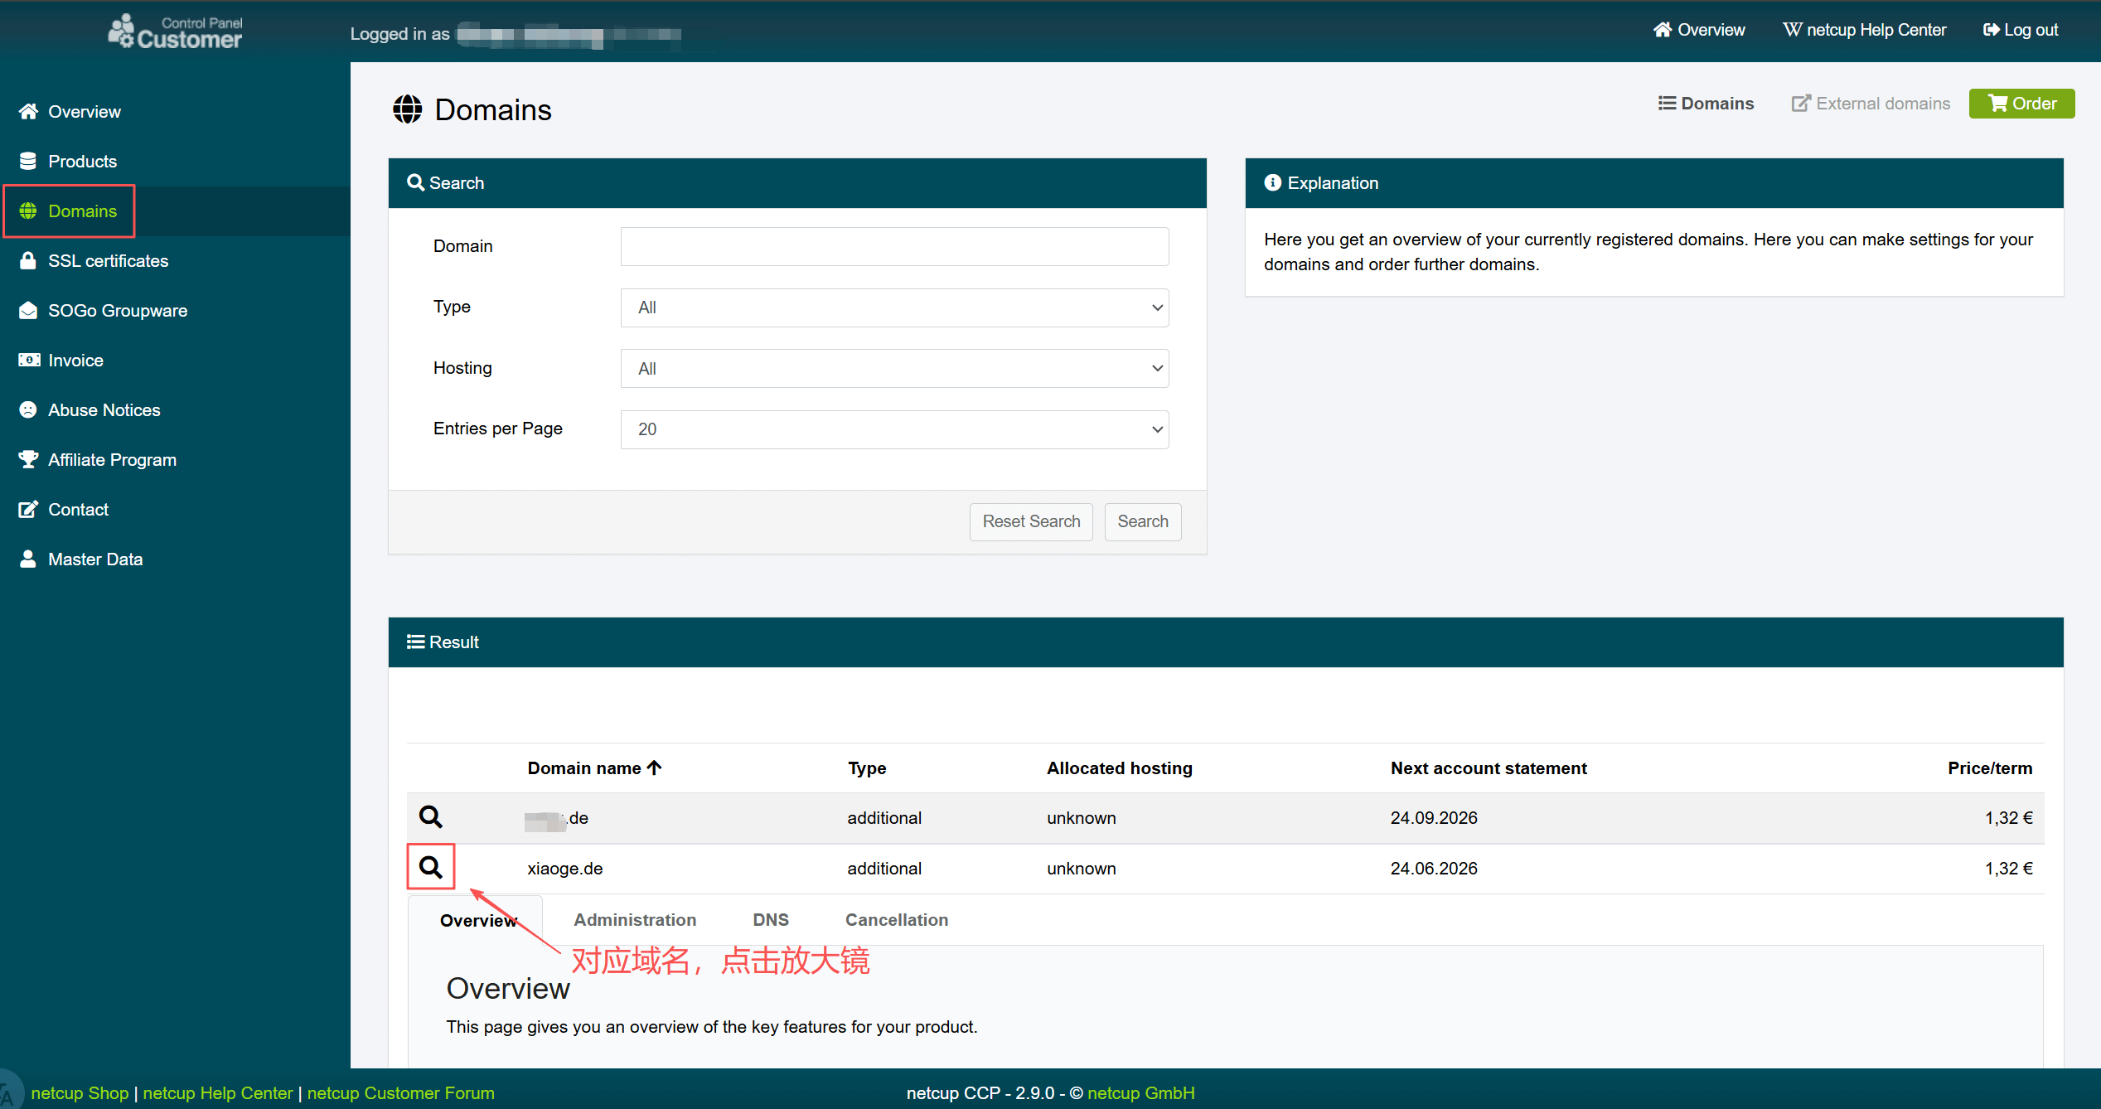Open Master Data in the sidebar
This screenshot has width=2101, height=1109.
point(95,559)
